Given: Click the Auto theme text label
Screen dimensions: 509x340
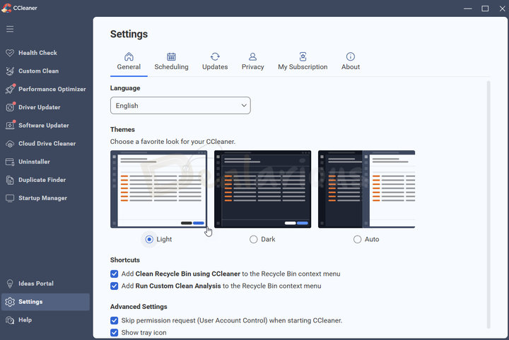Looking at the screenshot, I should [x=372, y=239].
